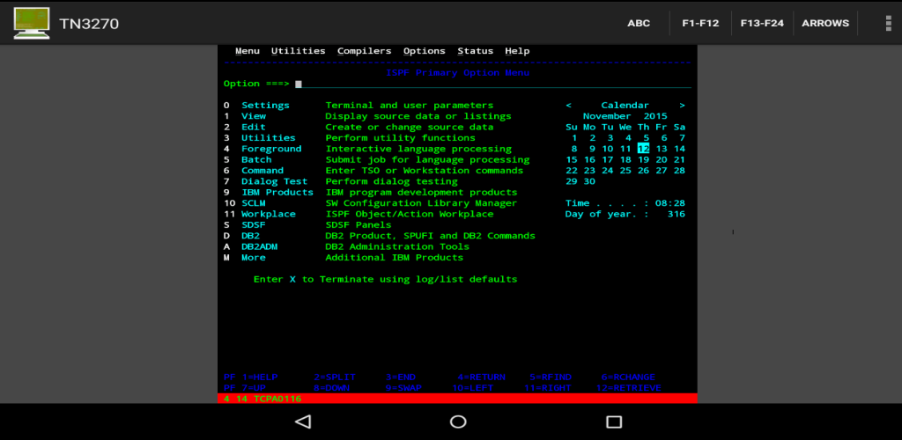The width and height of the screenshot is (902, 440).
Task: Click the 11=RIGHT PF key
Action: [x=548, y=388]
